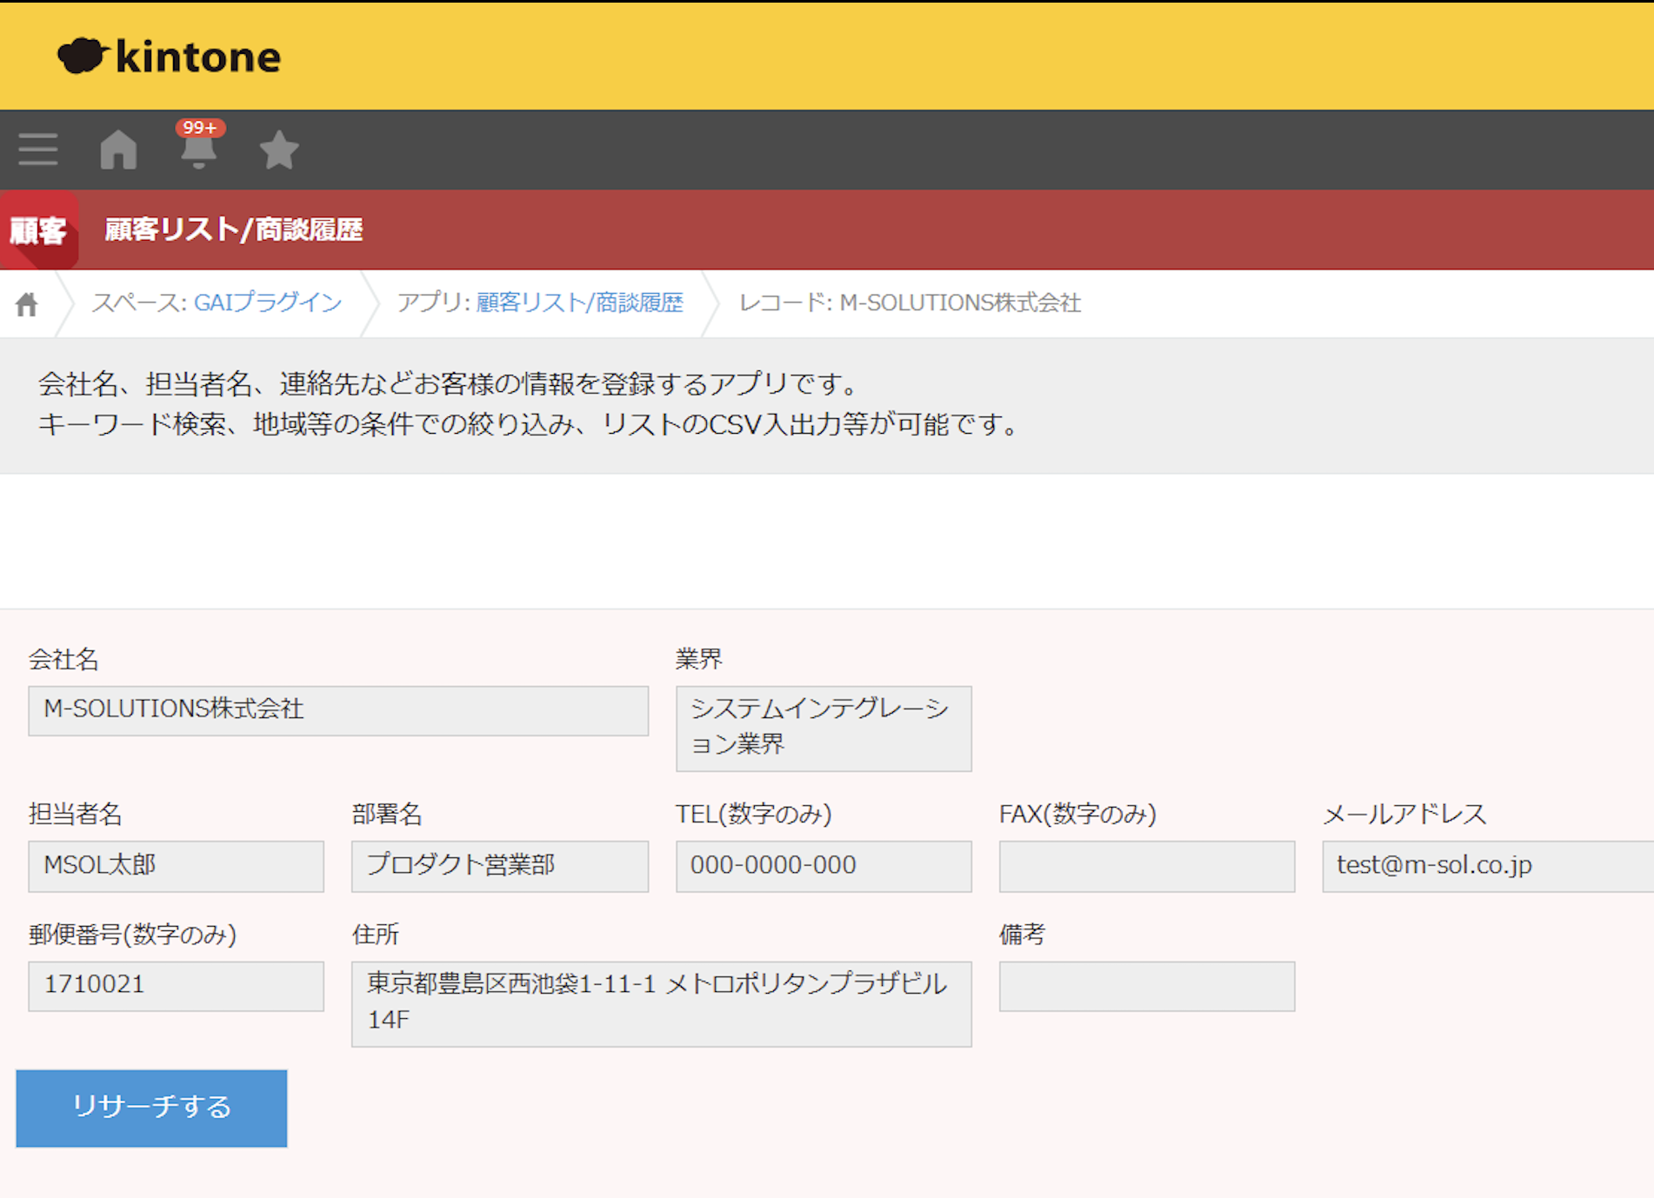
Task: Click the 業界 field システムインテグレーション業界
Action: click(x=824, y=729)
